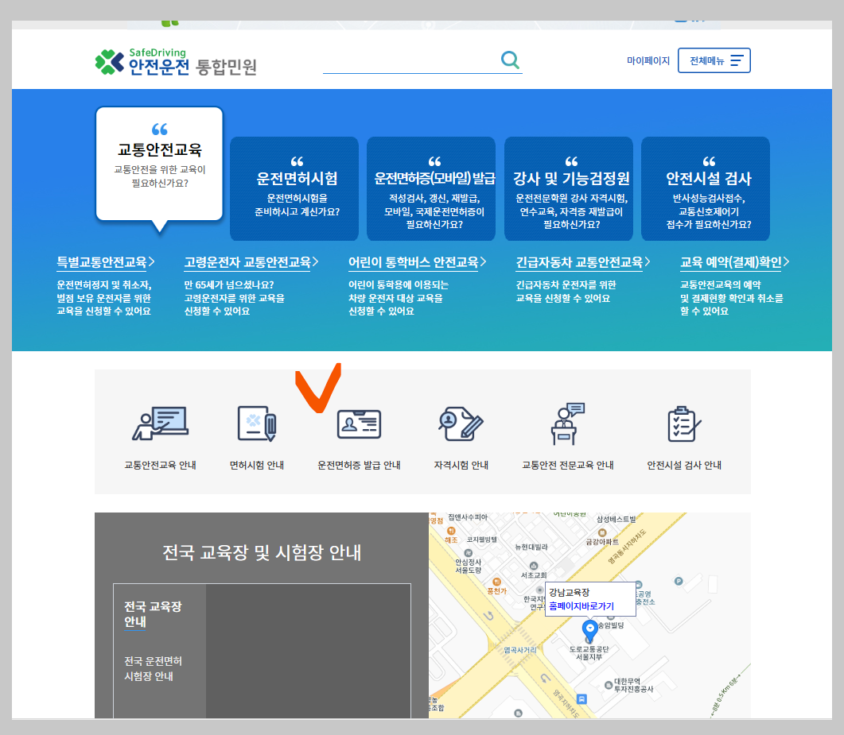Click the search magnifier icon
The image size is (844, 735).
510,59
